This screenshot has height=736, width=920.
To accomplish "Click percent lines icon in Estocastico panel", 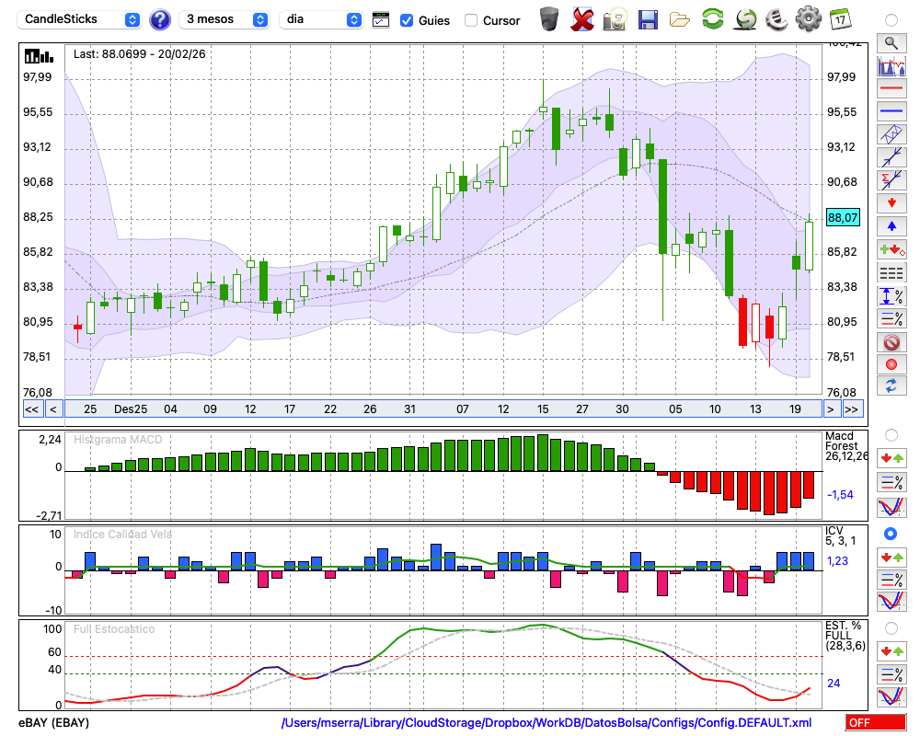I will pyautogui.click(x=891, y=674).
